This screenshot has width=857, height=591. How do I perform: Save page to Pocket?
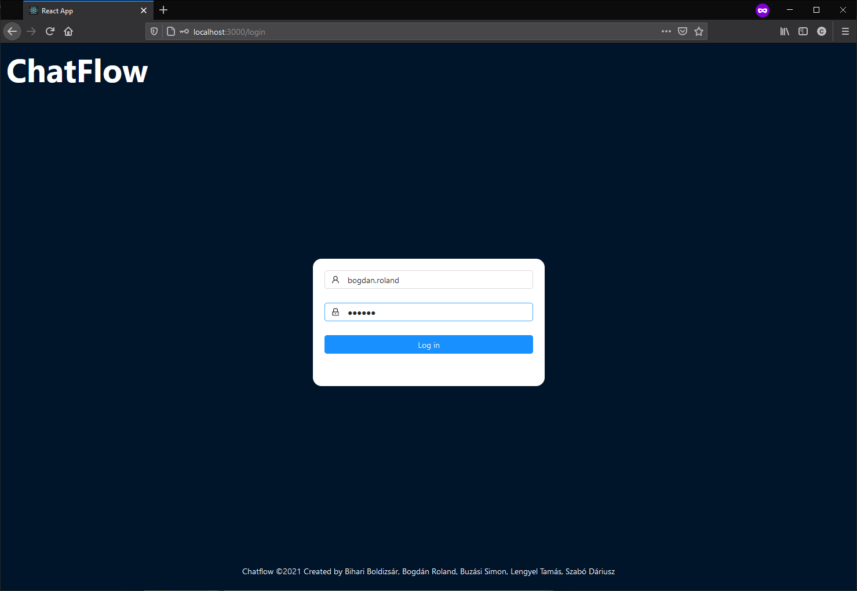pyautogui.click(x=683, y=31)
